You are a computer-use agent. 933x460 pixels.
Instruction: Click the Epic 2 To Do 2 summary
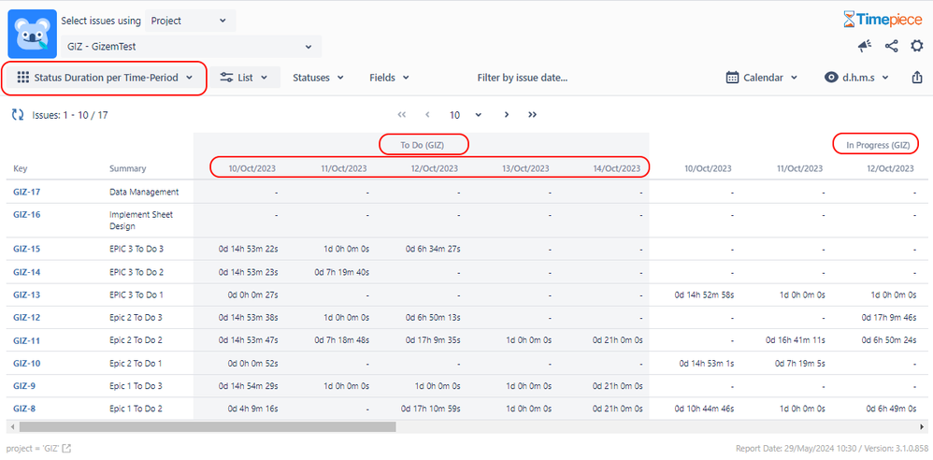(x=136, y=340)
